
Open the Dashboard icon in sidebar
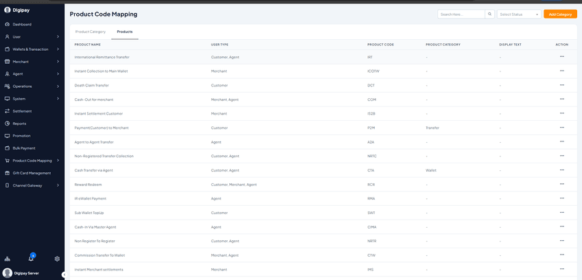tap(7, 25)
